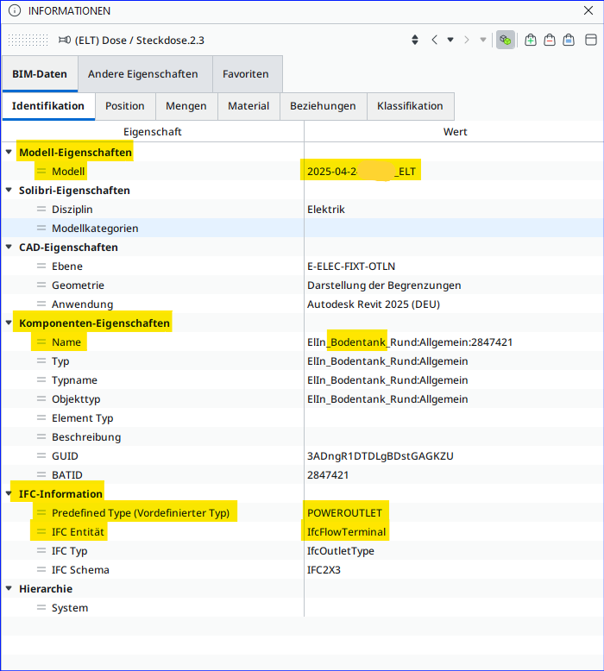Select the Modellkategorien property row
The height and width of the screenshot is (671, 604).
click(95, 229)
